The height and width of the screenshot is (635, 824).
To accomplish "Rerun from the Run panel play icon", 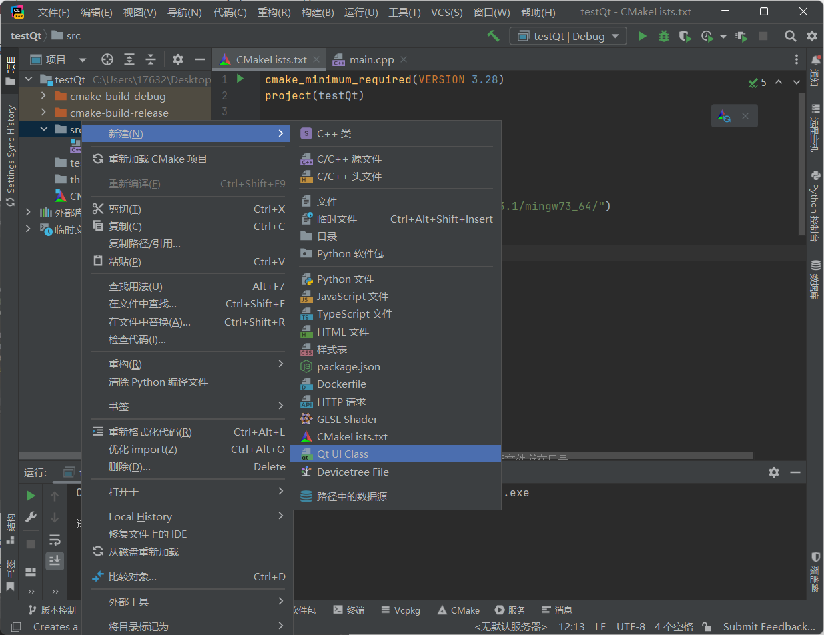I will pyautogui.click(x=31, y=496).
